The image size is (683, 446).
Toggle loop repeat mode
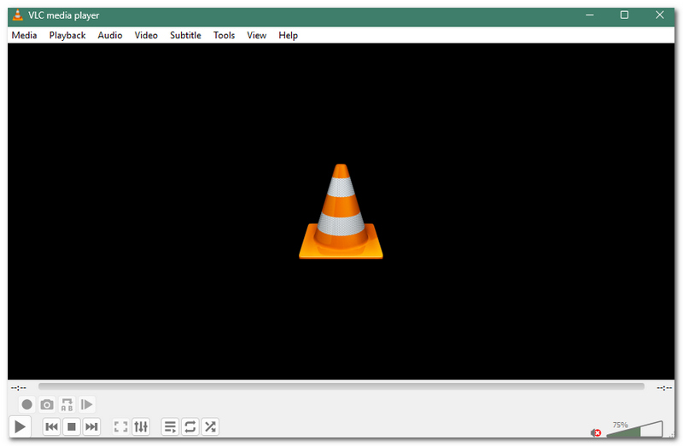(x=190, y=426)
